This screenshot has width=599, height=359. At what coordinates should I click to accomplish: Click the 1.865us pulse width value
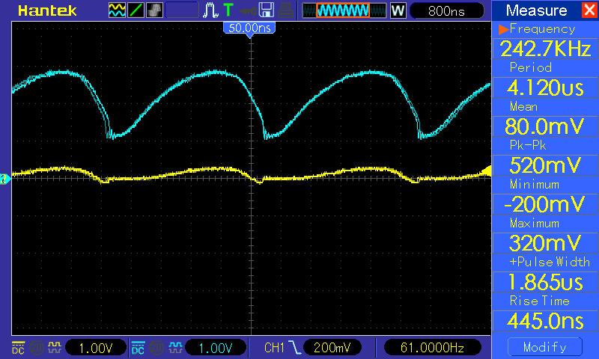coord(546,282)
